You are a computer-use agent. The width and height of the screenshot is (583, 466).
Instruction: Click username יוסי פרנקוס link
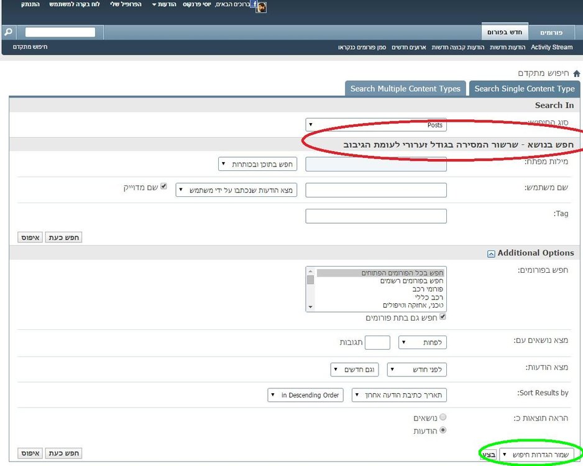click(x=196, y=4)
